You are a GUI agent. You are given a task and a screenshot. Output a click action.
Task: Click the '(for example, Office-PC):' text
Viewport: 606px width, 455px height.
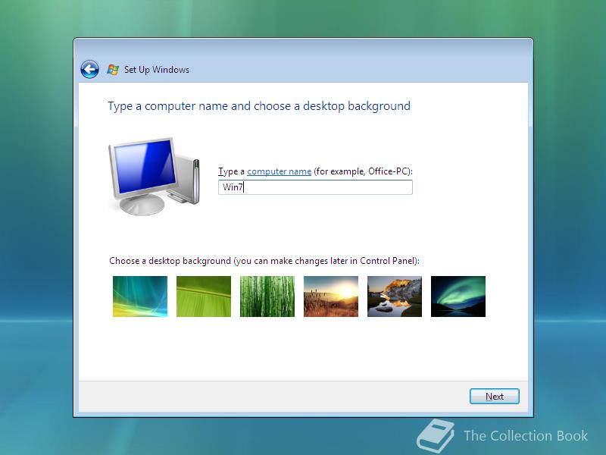364,171
